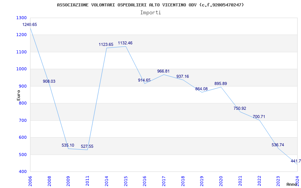301x188 pixels.
Task: Click the 2018 year axis label
Action: (183, 181)
